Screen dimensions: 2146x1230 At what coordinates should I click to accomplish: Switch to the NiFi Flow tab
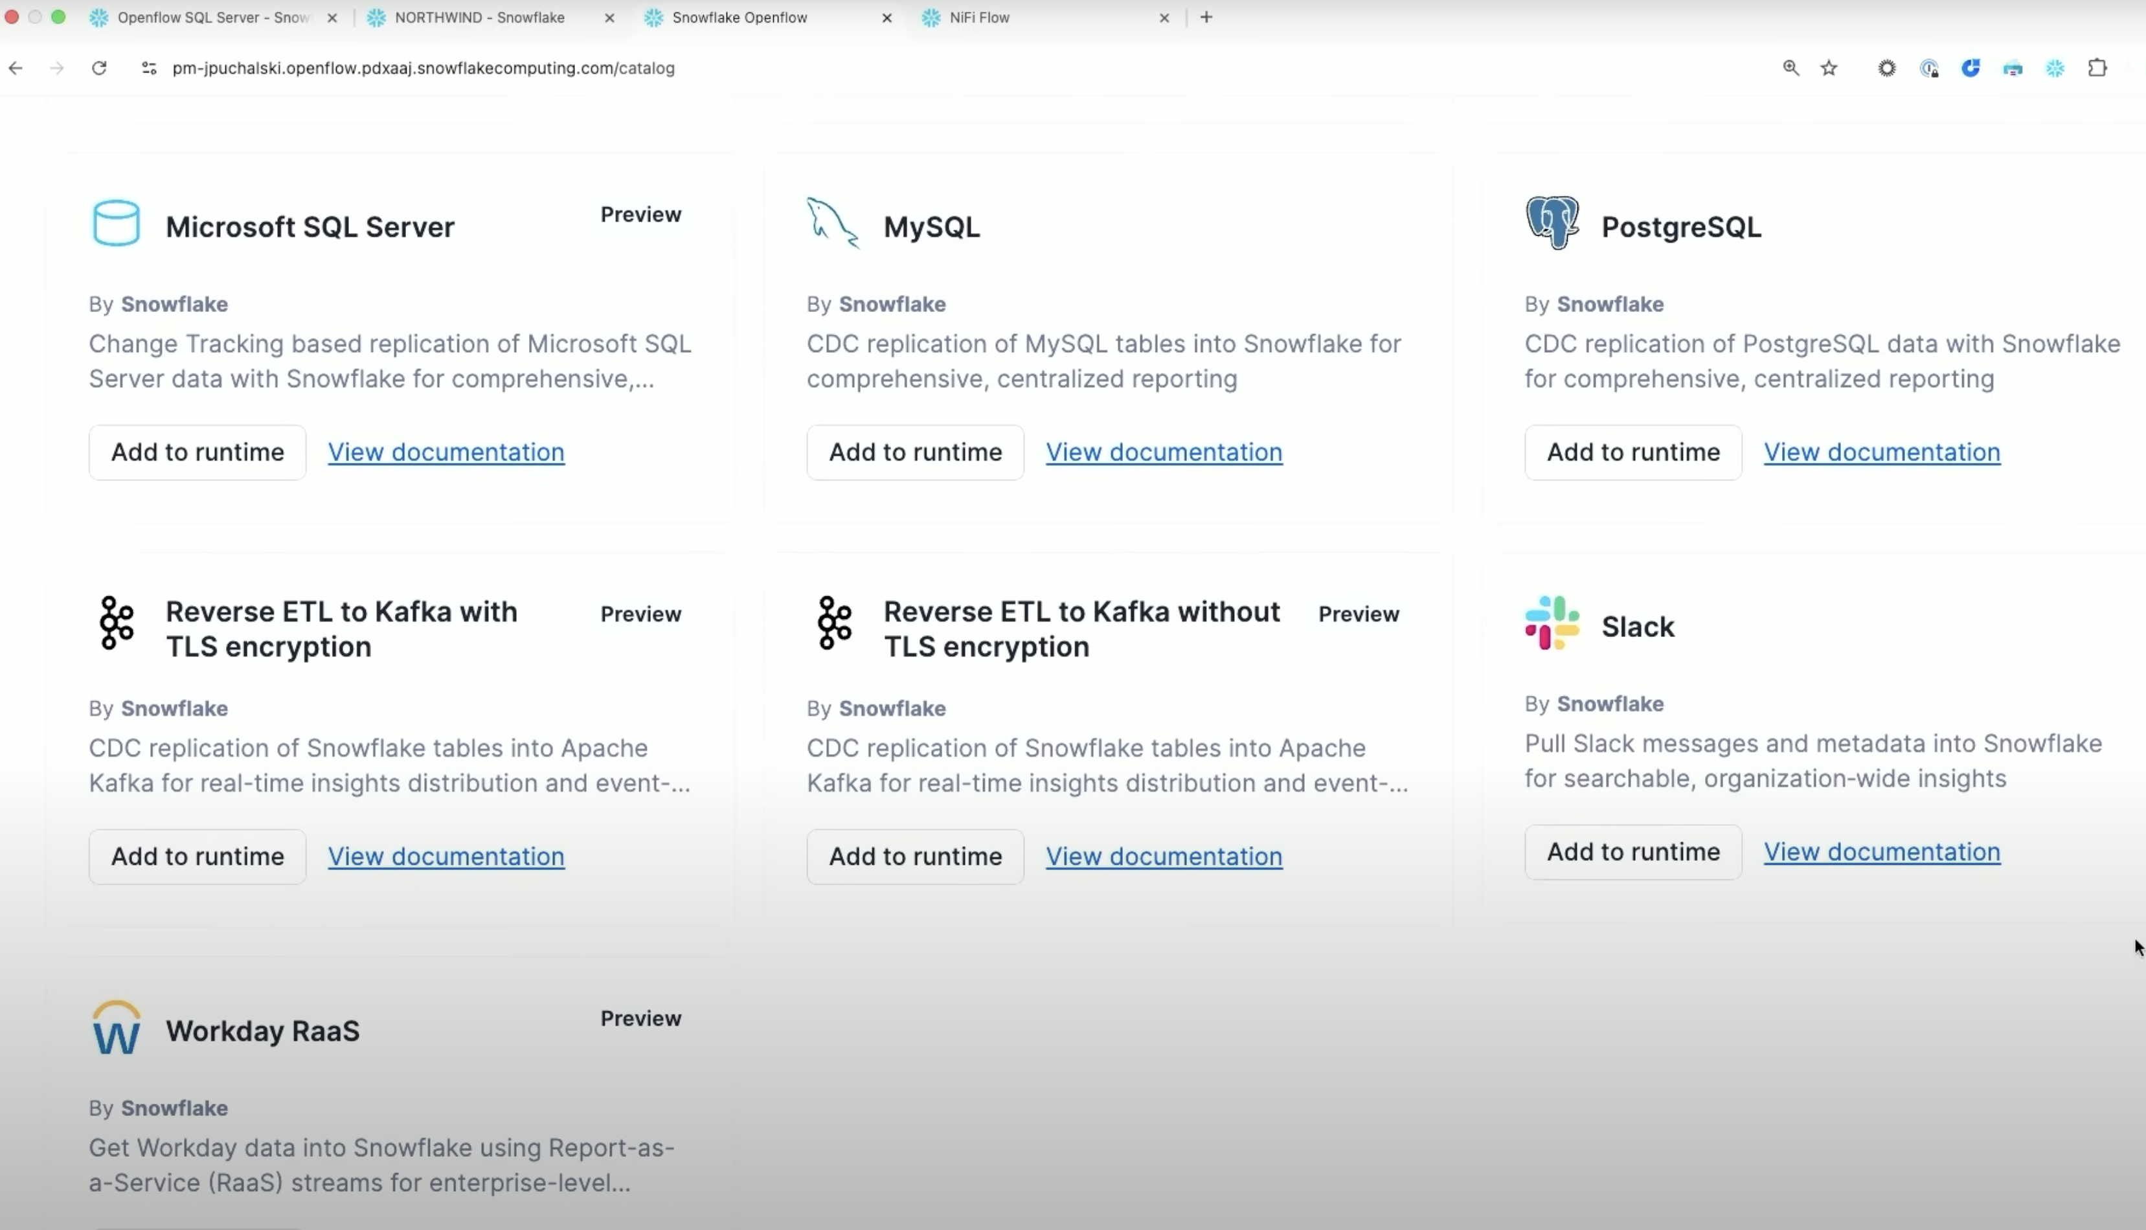pos(979,17)
